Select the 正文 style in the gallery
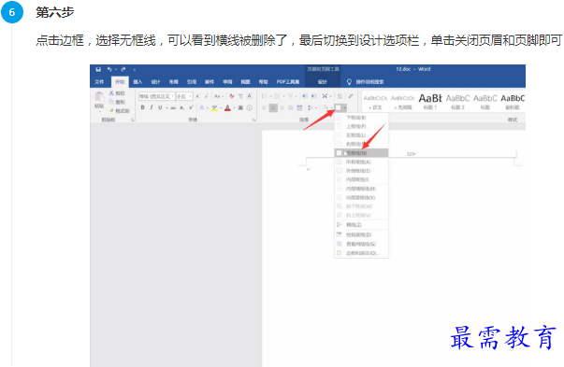The width and height of the screenshot is (564, 367). coord(375,102)
